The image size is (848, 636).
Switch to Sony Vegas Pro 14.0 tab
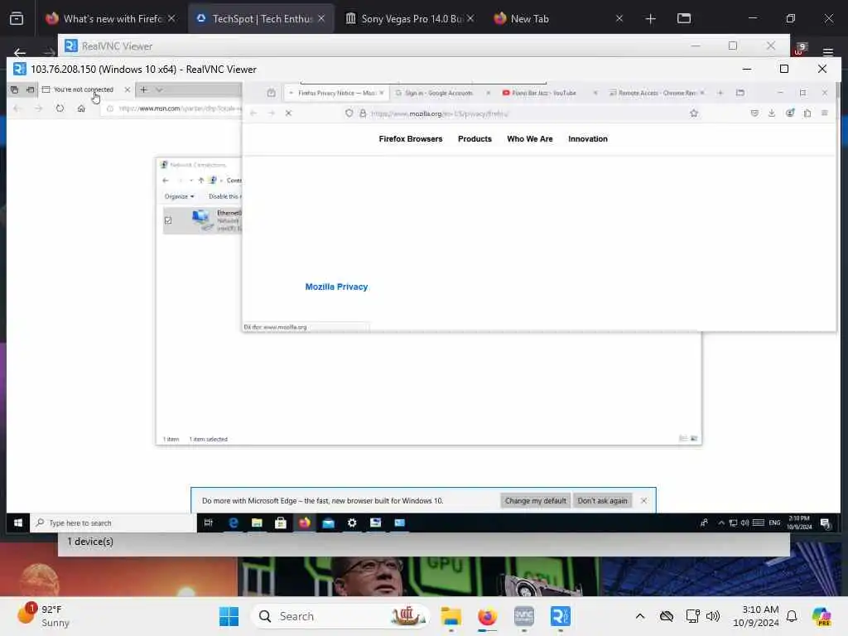tap(409, 19)
